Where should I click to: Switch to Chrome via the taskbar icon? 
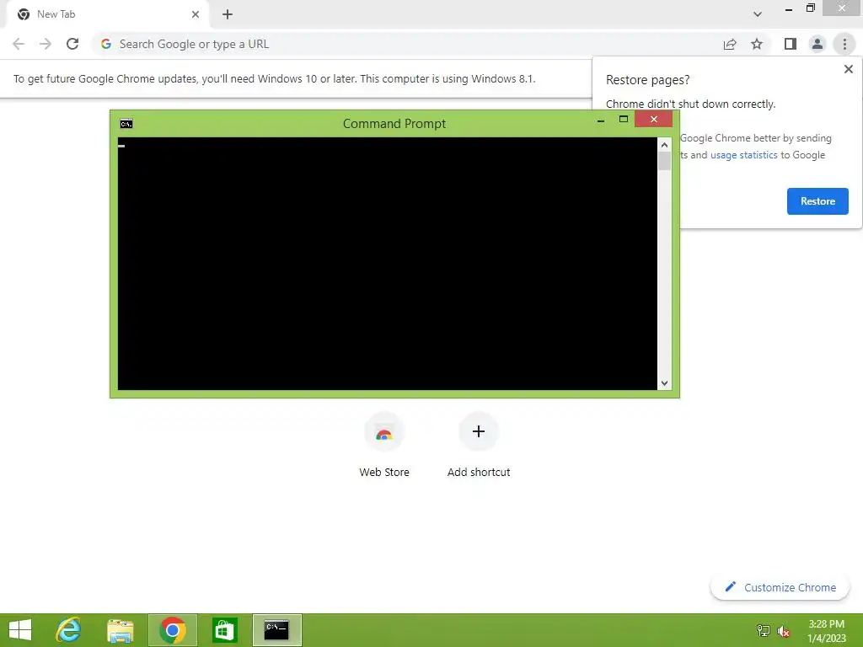(x=172, y=630)
